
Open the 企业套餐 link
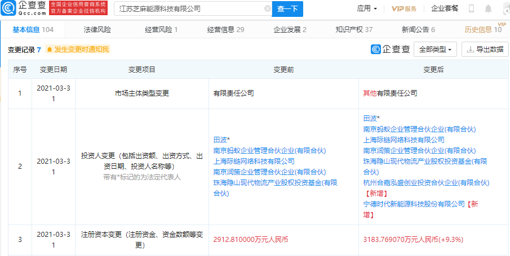[x=445, y=9]
